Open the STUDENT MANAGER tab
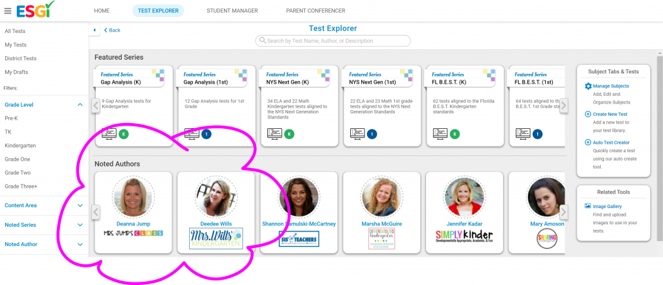Viewport: 663px width, 285px height. [x=232, y=10]
